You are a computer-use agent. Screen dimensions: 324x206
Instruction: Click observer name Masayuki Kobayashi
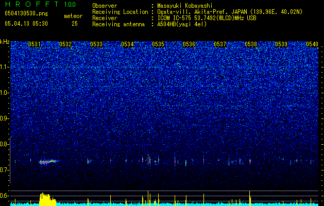point(185,6)
